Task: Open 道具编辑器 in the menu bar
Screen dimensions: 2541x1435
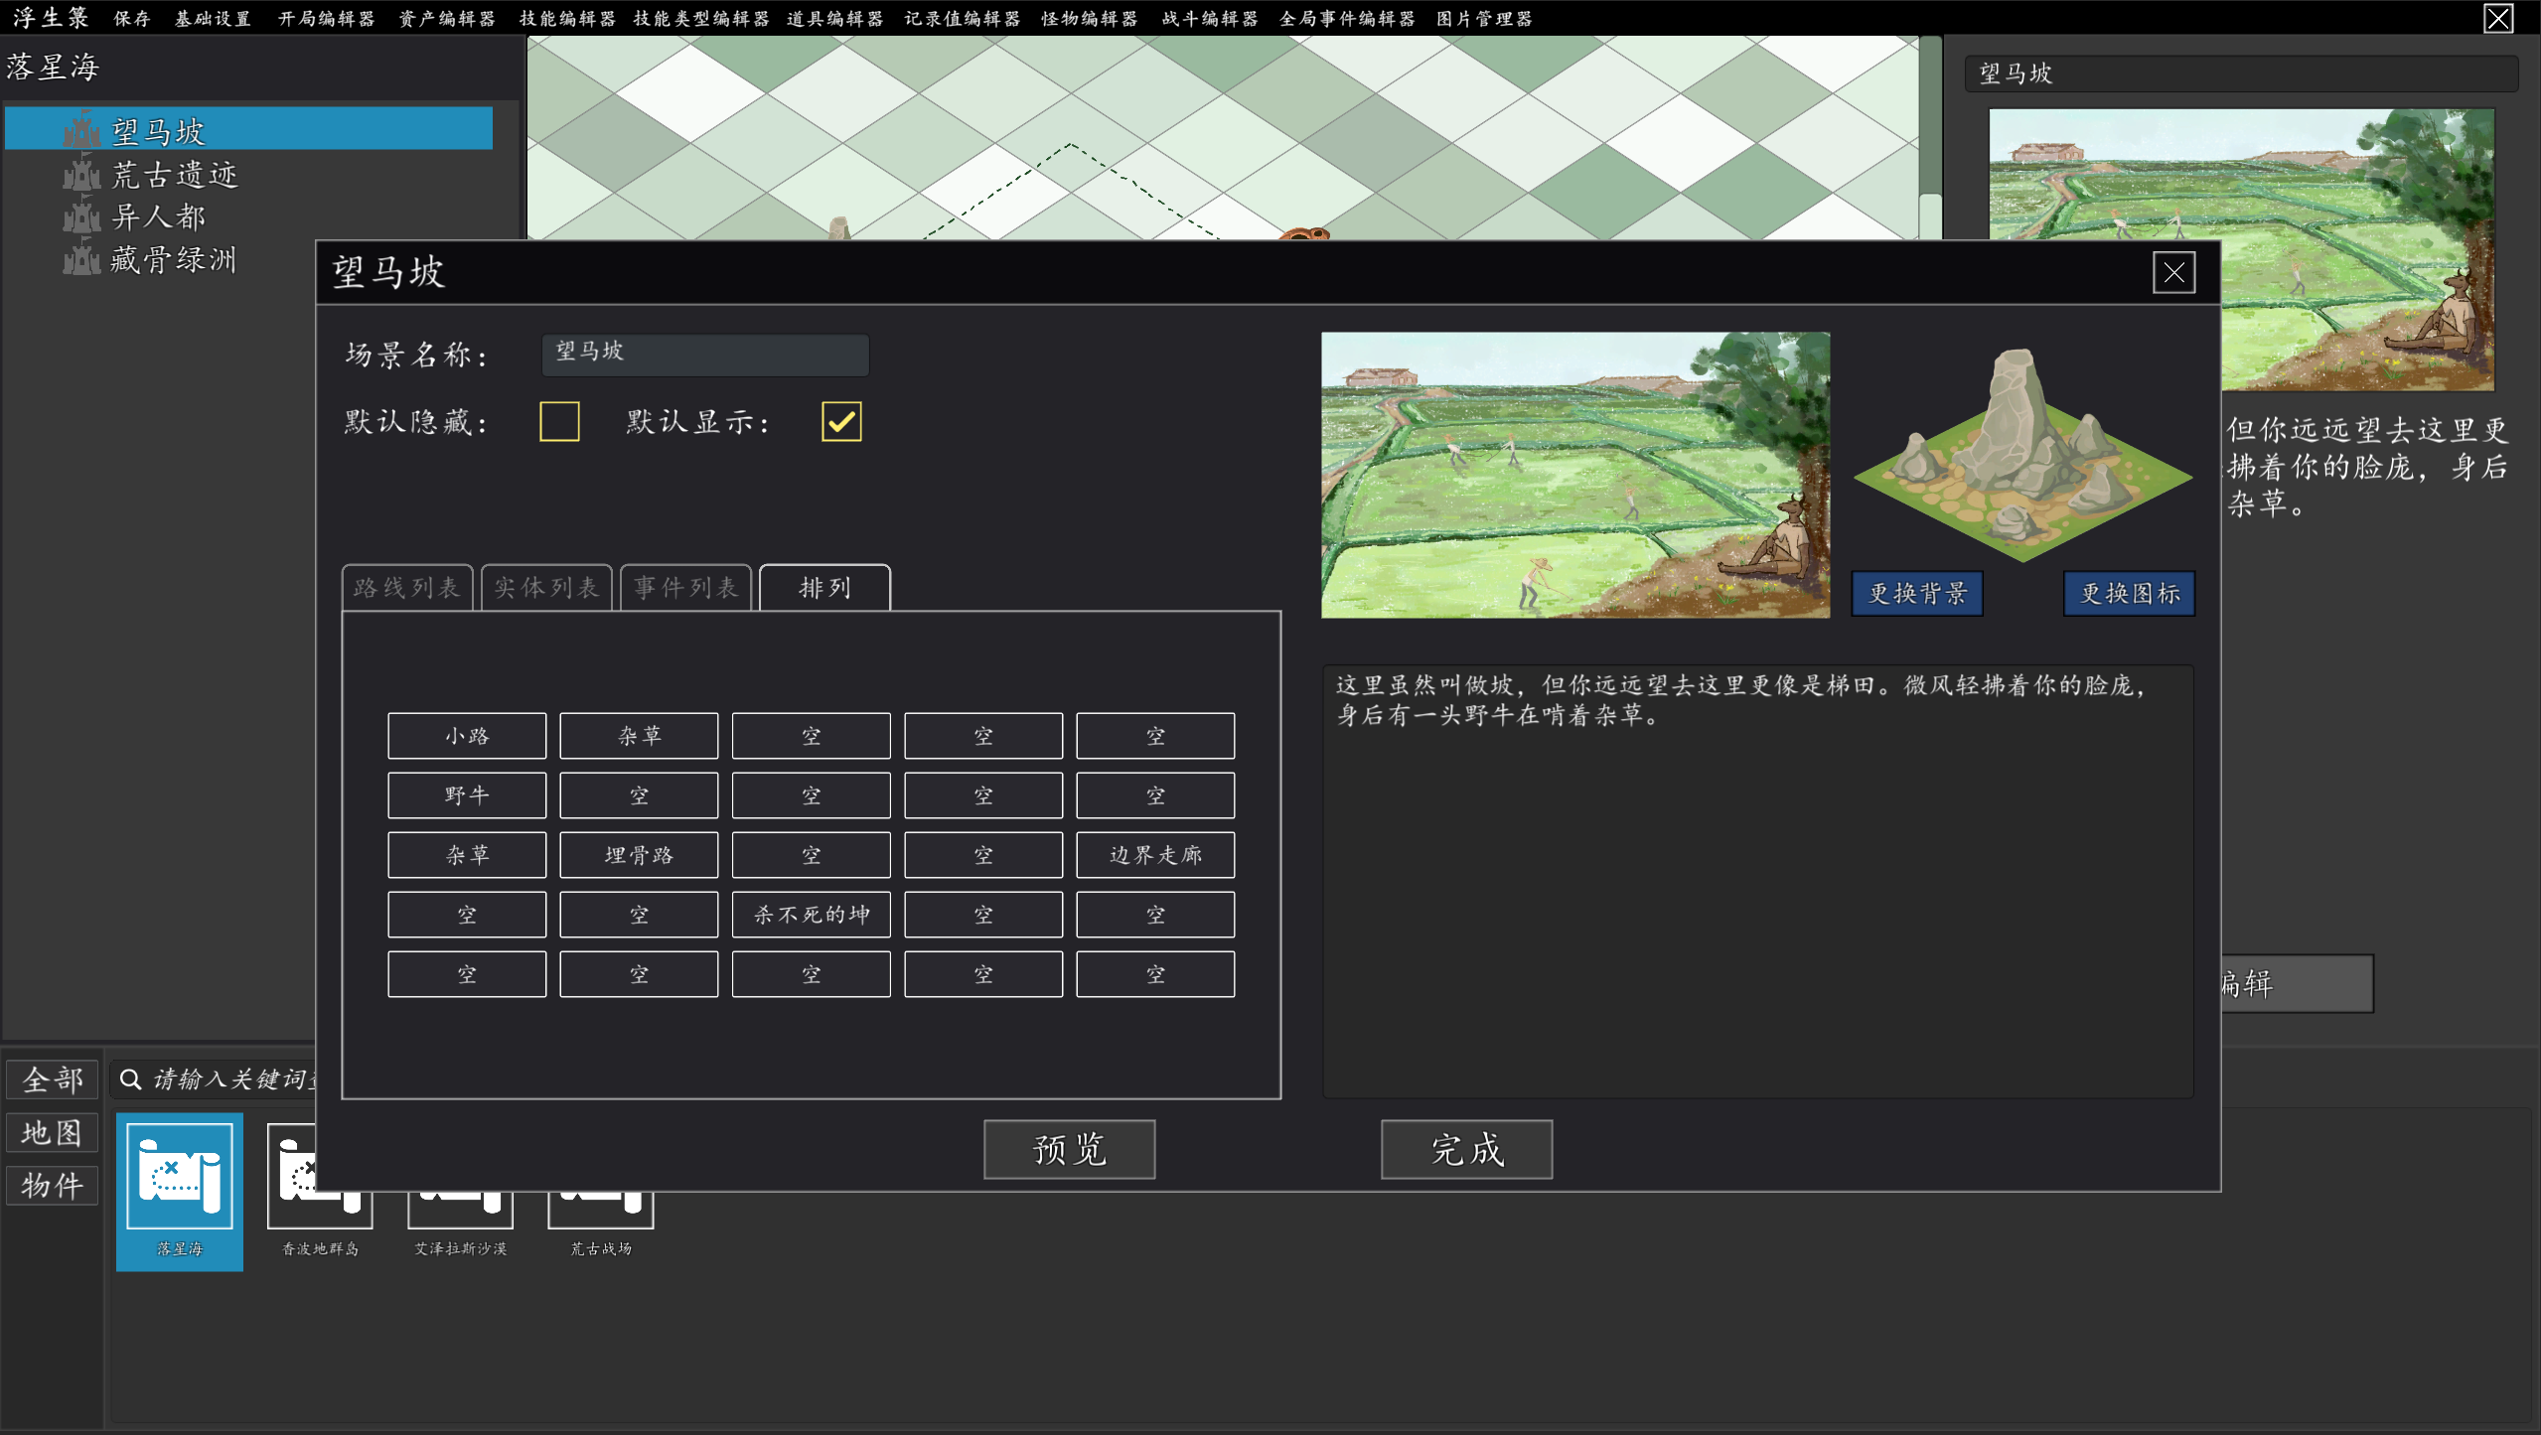Action: (x=834, y=19)
